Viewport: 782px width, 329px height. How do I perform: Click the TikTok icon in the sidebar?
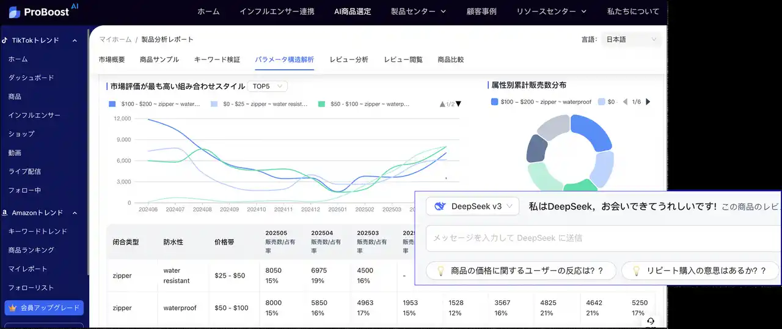(6, 40)
